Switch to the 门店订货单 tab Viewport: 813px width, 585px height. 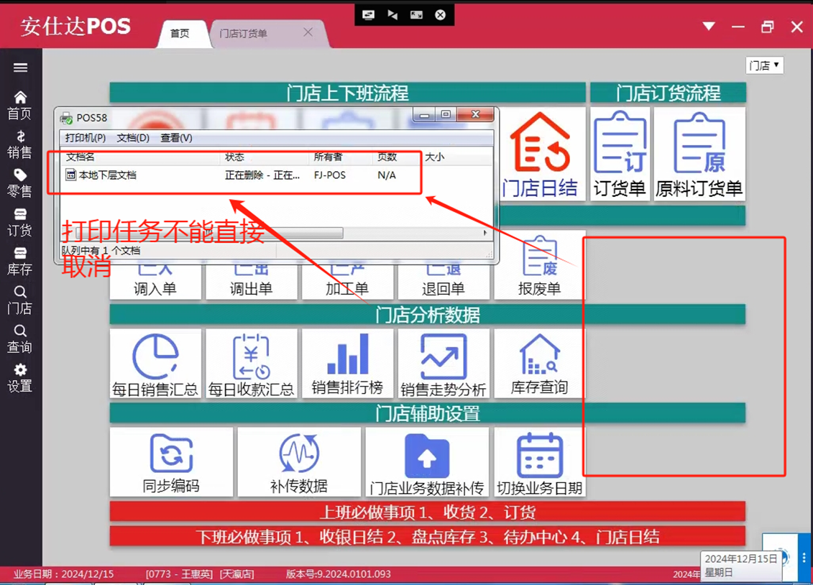click(243, 34)
